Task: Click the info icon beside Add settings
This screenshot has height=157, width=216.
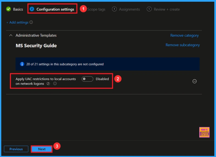Action: (x=31, y=22)
